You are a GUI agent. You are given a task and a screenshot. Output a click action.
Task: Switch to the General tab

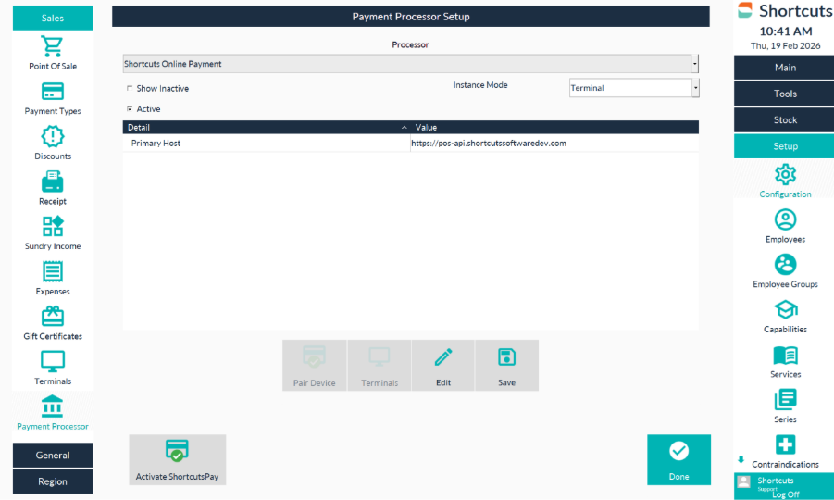[53, 456]
